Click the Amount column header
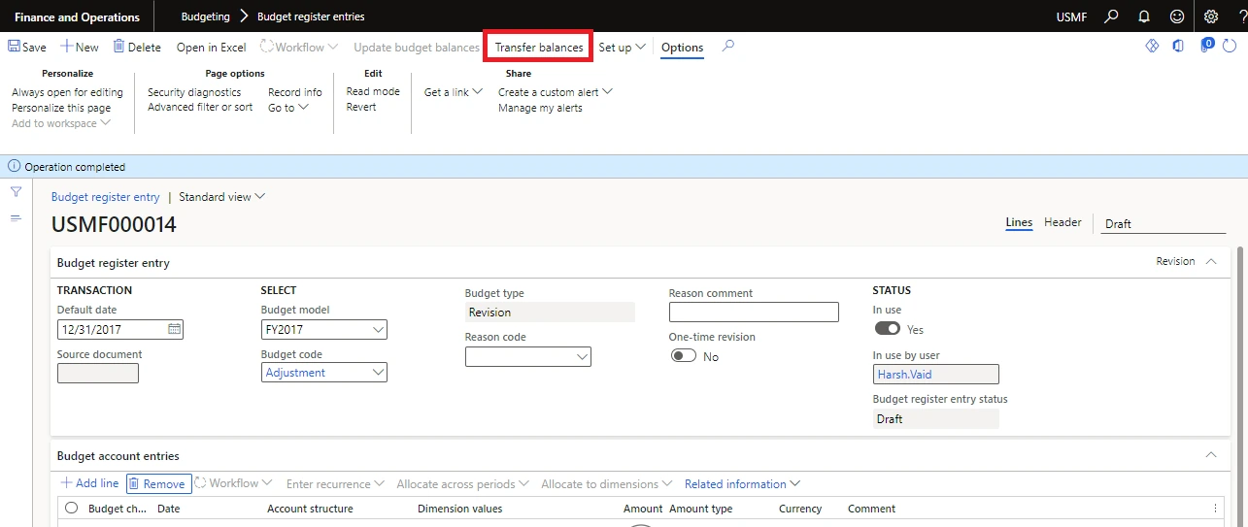Viewport: 1248px width, 527px height. click(x=643, y=509)
